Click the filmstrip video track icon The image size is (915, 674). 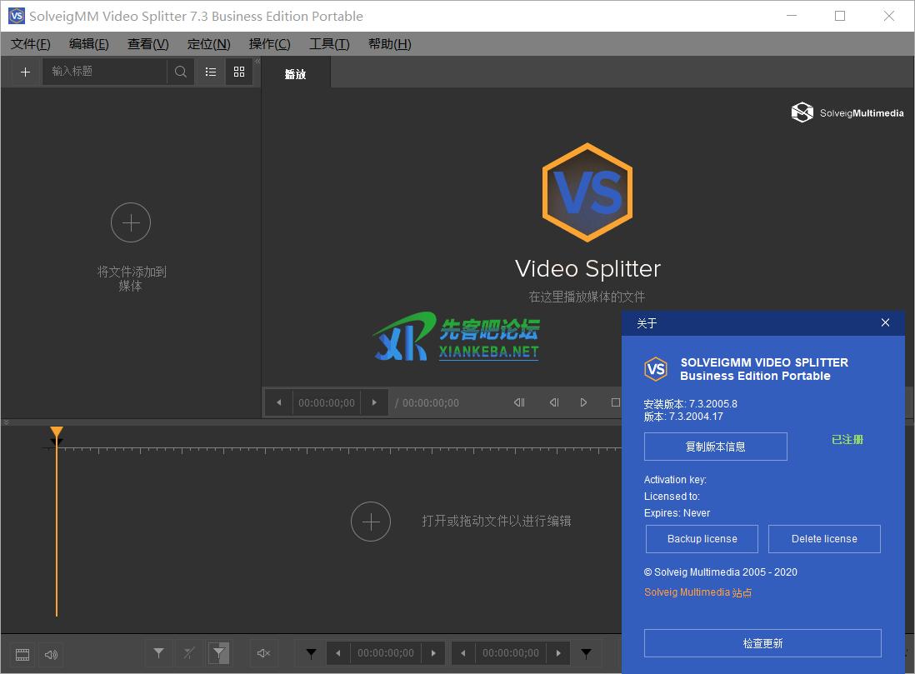pyautogui.click(x=22, y=654)
